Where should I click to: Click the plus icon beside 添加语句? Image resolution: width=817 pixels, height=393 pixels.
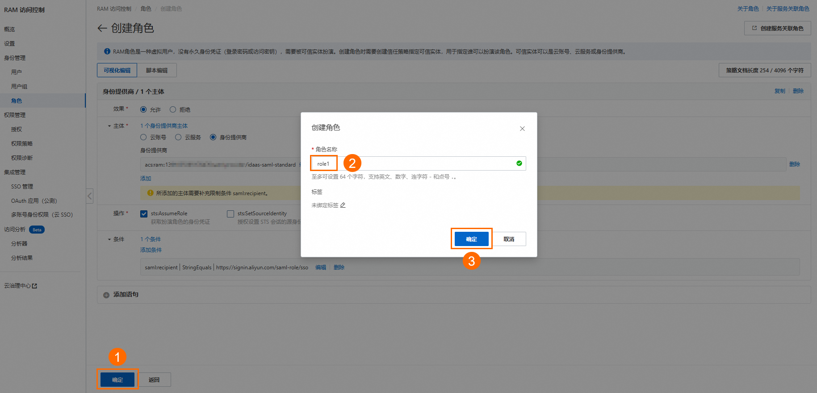[x=106, y=295]
